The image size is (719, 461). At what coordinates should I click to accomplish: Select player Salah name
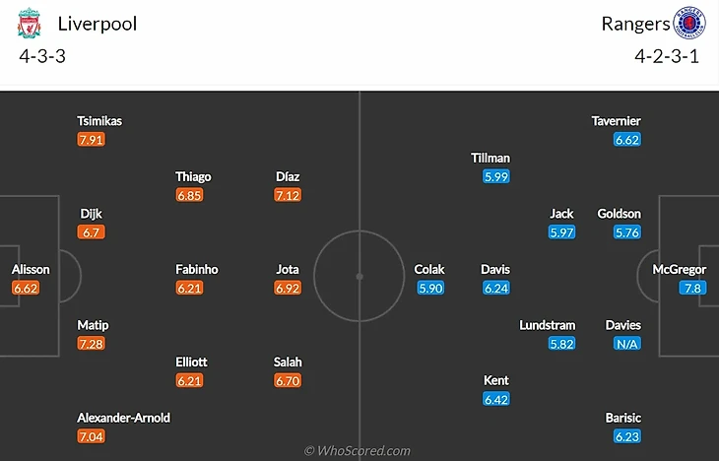(288, 362)
